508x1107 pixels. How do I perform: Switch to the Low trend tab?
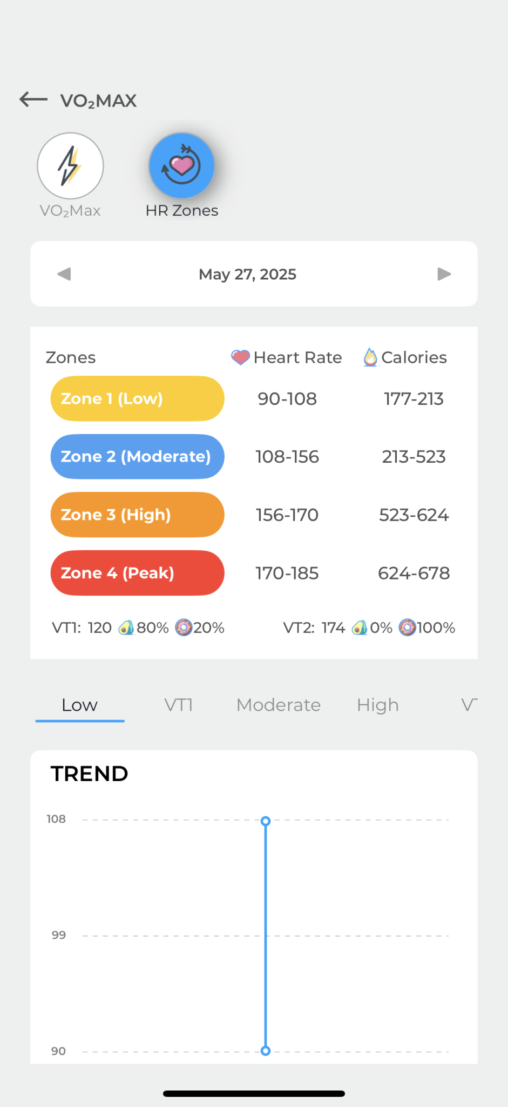[x=80, y=705]
